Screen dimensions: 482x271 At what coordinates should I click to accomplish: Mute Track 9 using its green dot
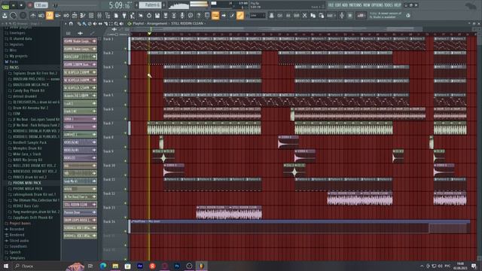coord(126,161)
